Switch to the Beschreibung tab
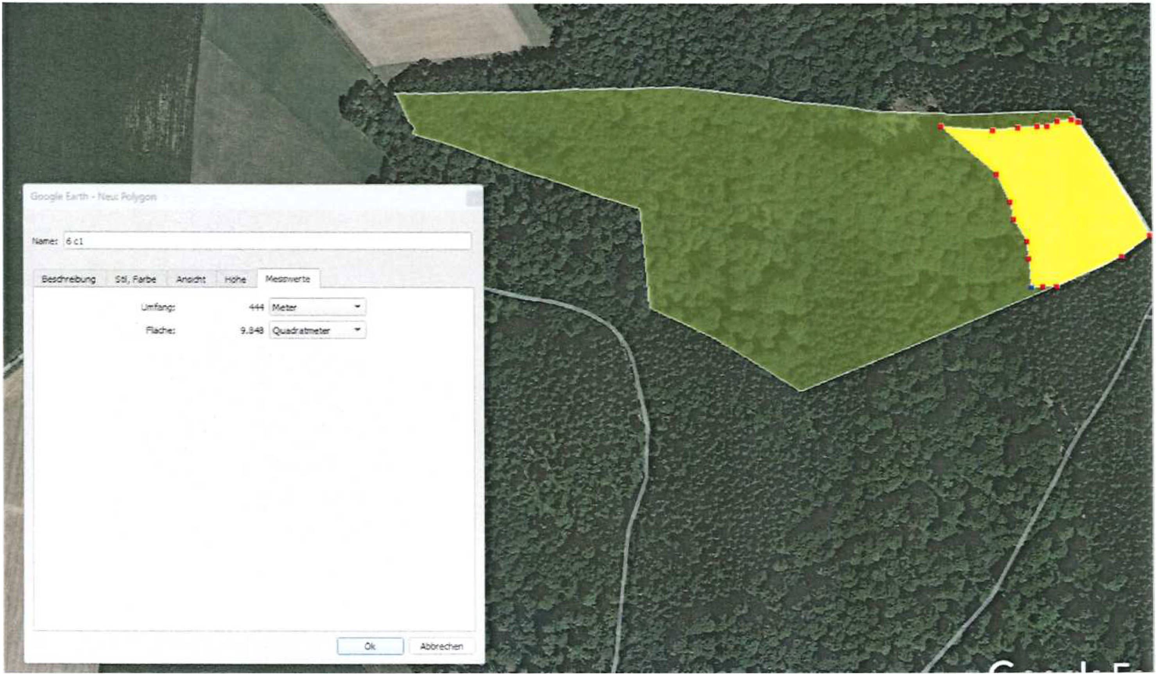Viewport: 1156px width, 674px height. pos(69,279)
